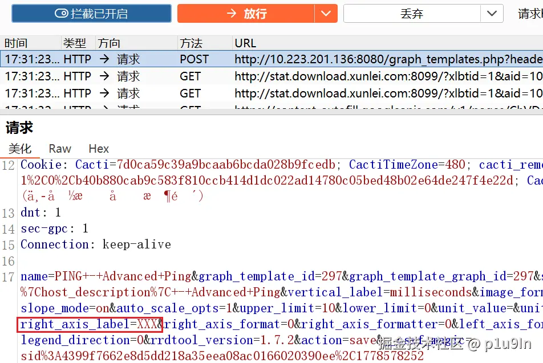Click the 'dnt: 1' header line
Viewport: 543px width, 363px height.
(x=41, y=212)
